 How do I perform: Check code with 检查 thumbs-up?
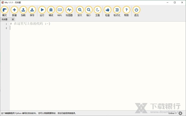(x=108, y=11)
